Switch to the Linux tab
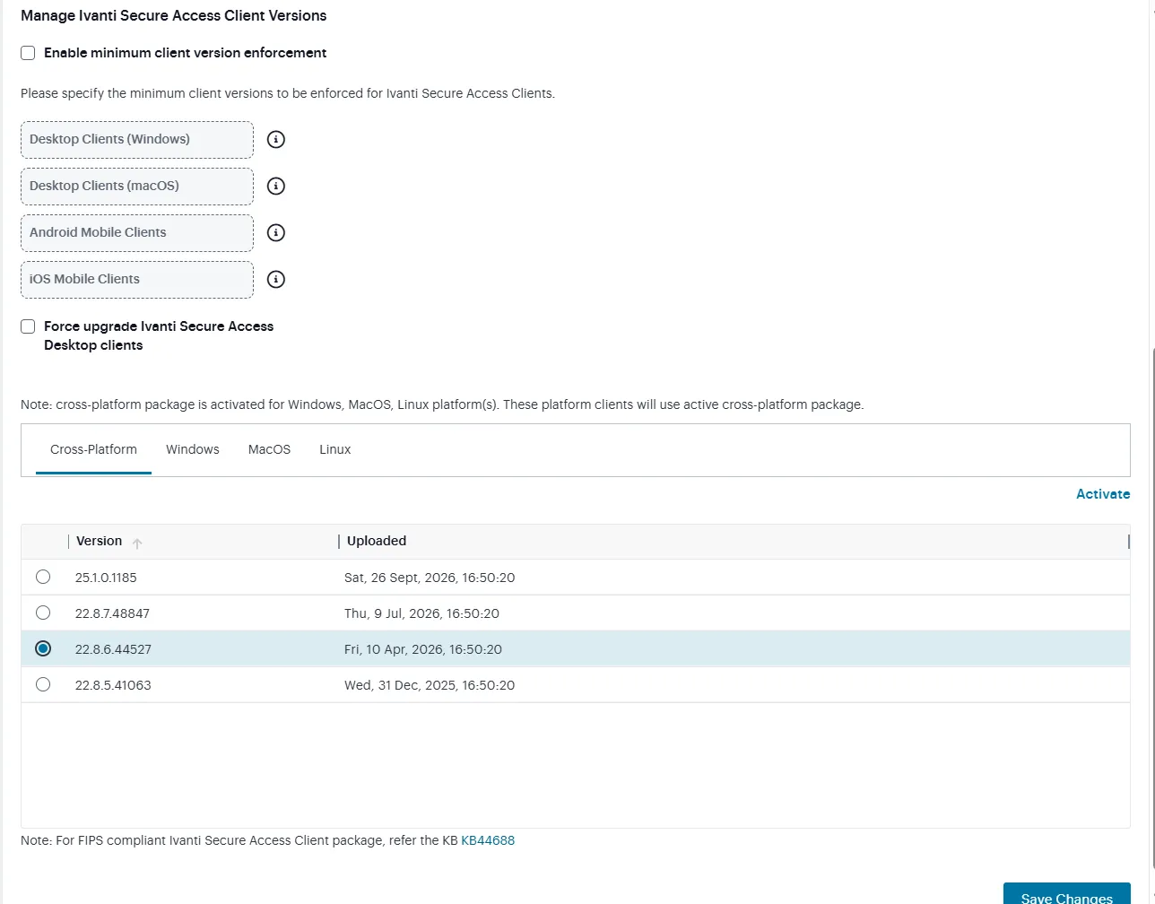This screenshot has height=904, width=1155. coord(334,449)
